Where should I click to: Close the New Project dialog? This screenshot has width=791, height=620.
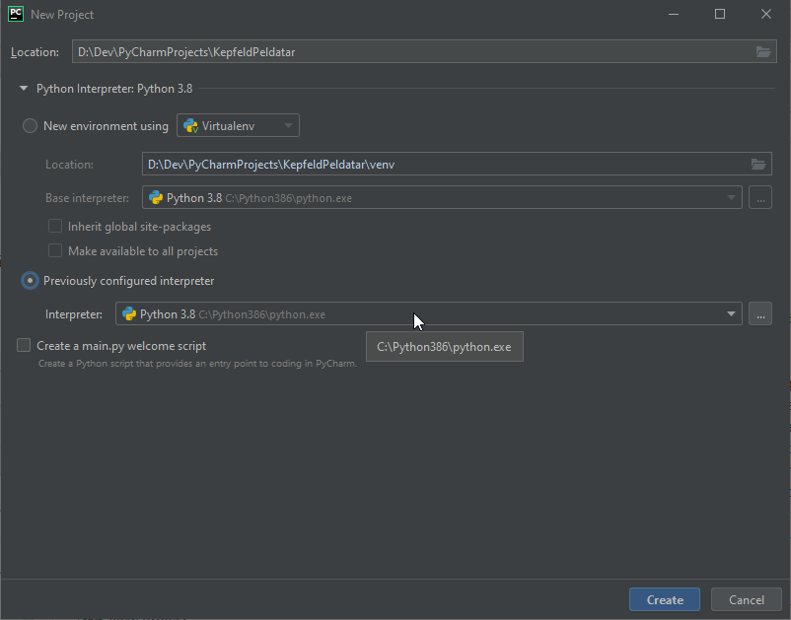click(765, 14)
